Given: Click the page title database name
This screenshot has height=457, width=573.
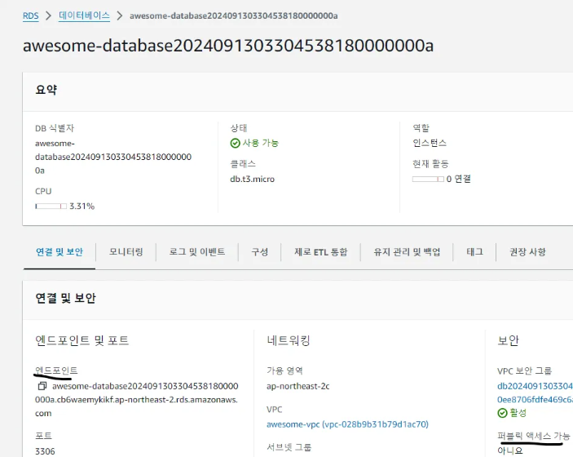Looking at the screenshot, I should coord(228,46).
